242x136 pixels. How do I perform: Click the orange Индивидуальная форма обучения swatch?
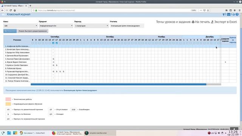8,104
